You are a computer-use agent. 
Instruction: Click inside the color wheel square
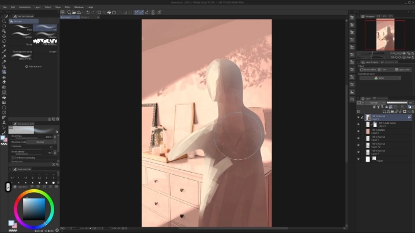point(33,208)
